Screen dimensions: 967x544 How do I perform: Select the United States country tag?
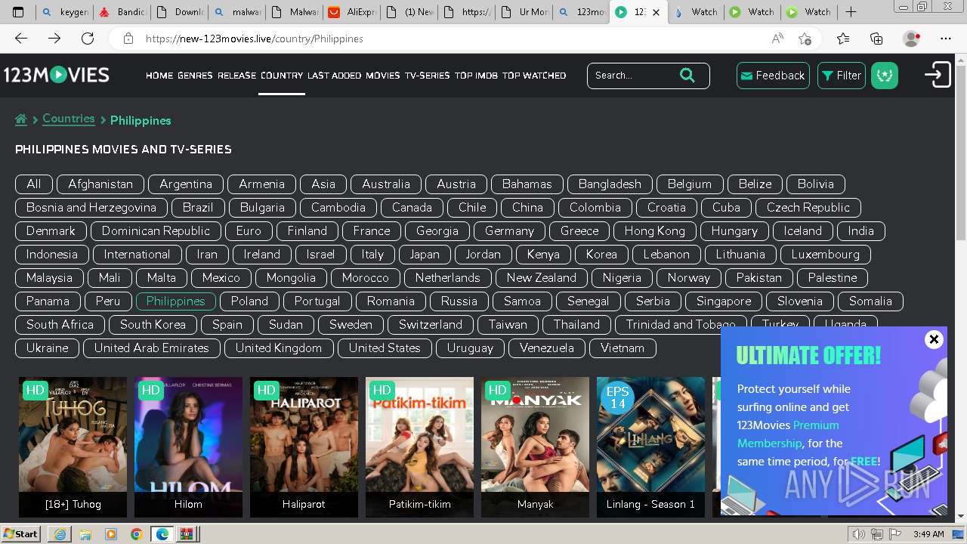tap(385, 348)
